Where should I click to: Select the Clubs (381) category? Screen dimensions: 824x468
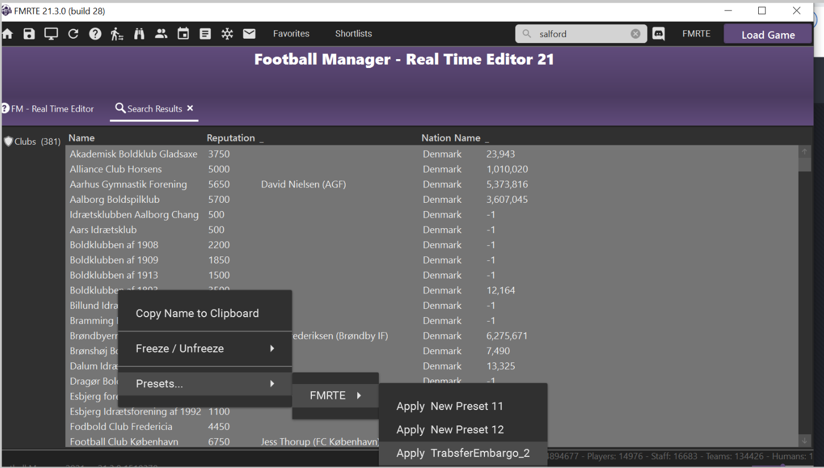pos(32,141)
